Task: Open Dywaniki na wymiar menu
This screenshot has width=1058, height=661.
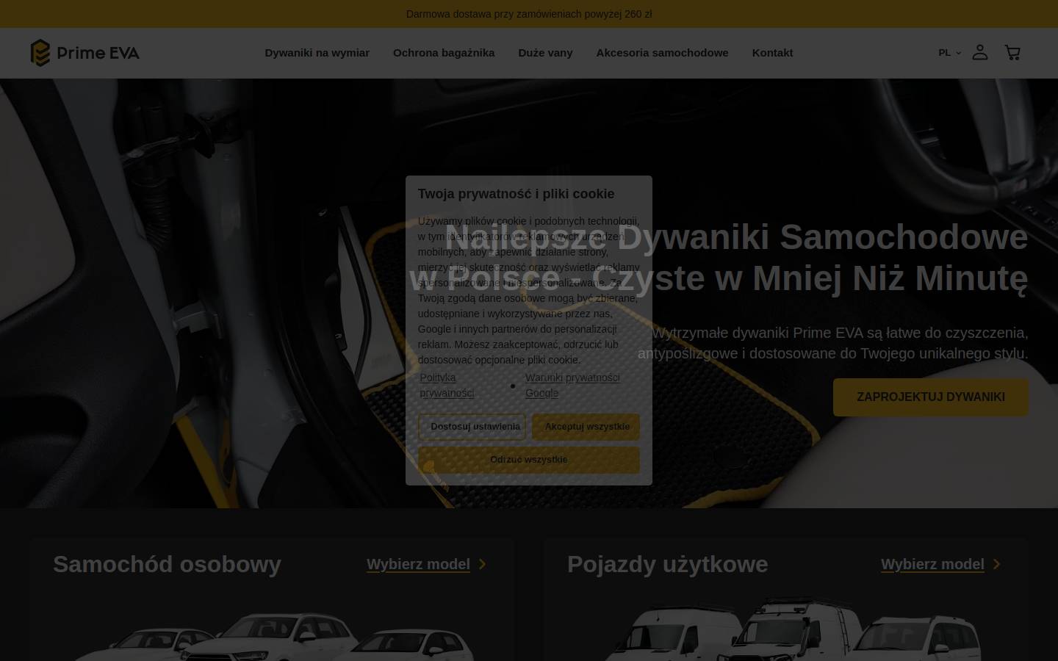Action: [317, 53]
